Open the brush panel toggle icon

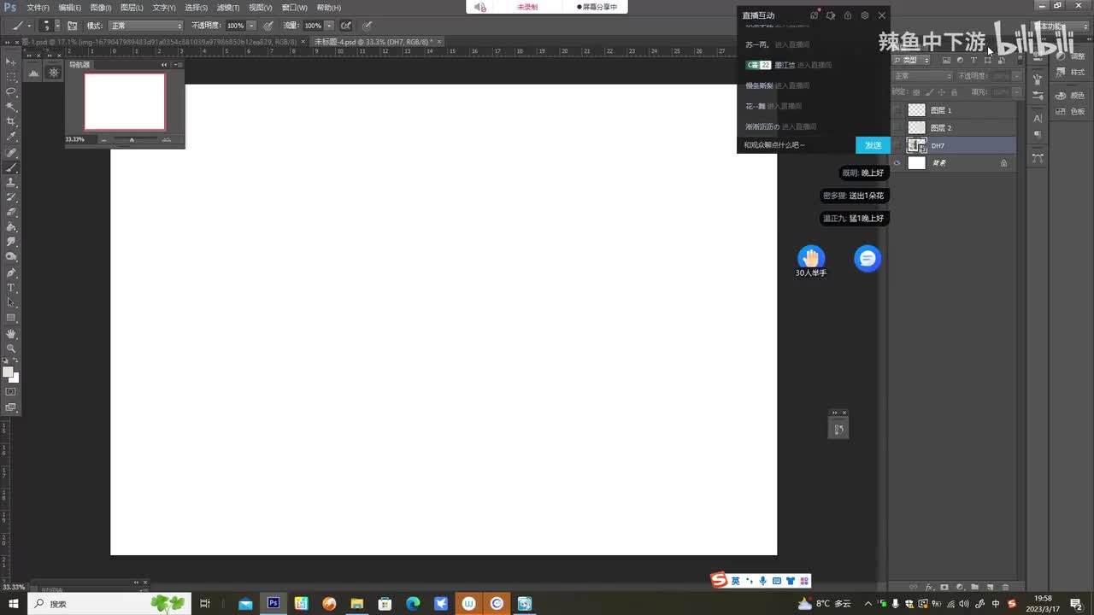pyautogui.click(x=73, y=26)
